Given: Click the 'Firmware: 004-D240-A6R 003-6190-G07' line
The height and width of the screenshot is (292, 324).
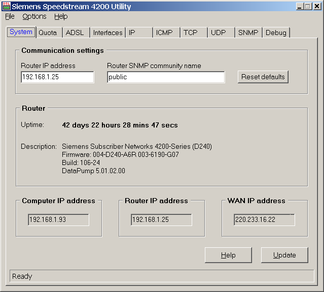Looking at the screenshot, I should 120,154.
